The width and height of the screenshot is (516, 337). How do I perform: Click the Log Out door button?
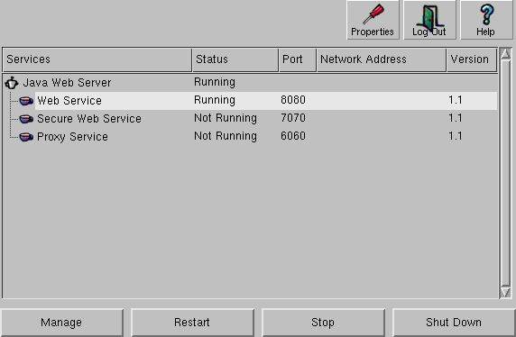click(429, 20)
